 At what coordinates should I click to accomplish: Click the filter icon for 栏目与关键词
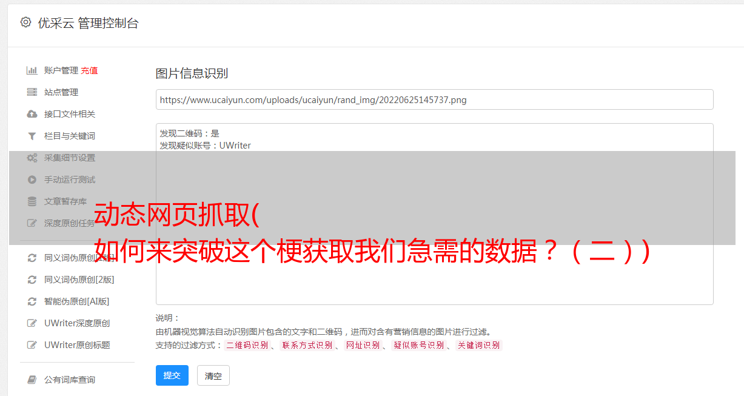tap(32, 136)
